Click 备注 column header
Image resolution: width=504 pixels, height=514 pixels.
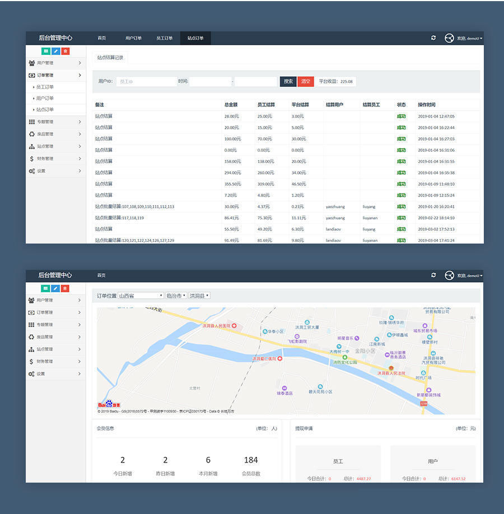click(99, 105)
